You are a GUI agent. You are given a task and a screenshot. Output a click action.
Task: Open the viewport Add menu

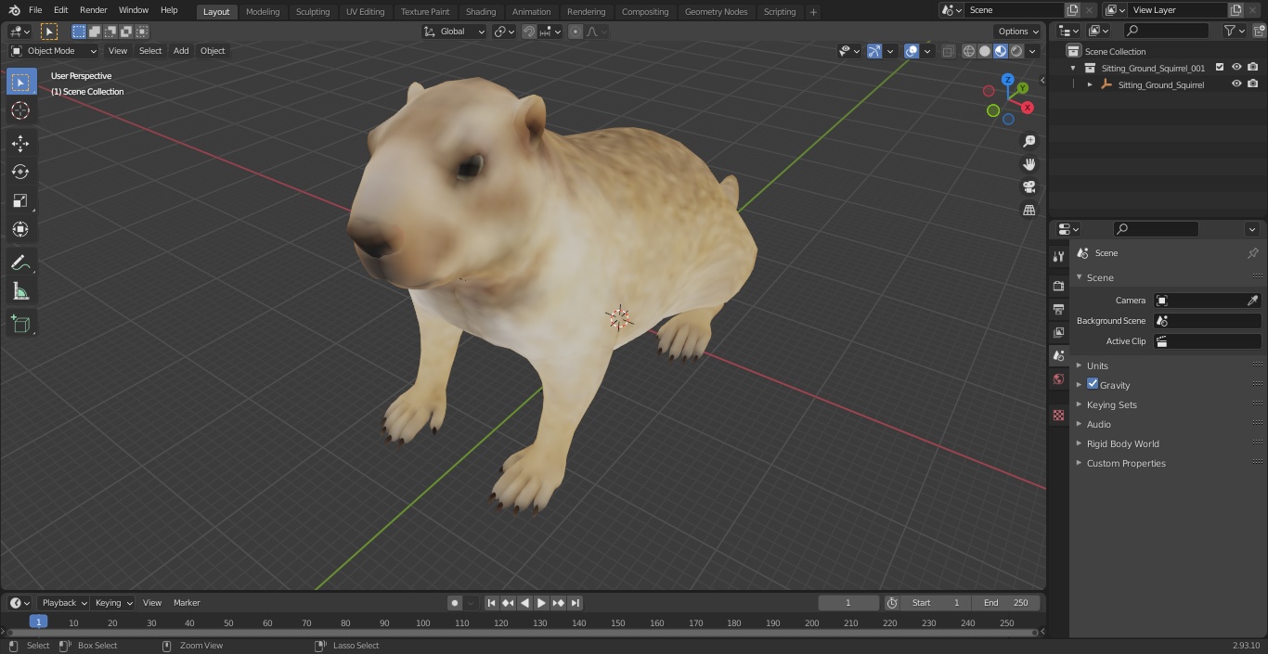click(x=181, y=51)
